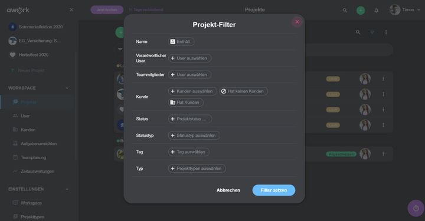Open 'Kunden auswählen' selector
Screen dimensions: 425x221
click(x=192, y=91)
